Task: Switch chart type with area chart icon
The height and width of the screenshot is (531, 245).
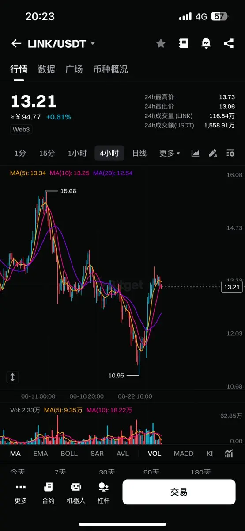Action: point(195,153)
